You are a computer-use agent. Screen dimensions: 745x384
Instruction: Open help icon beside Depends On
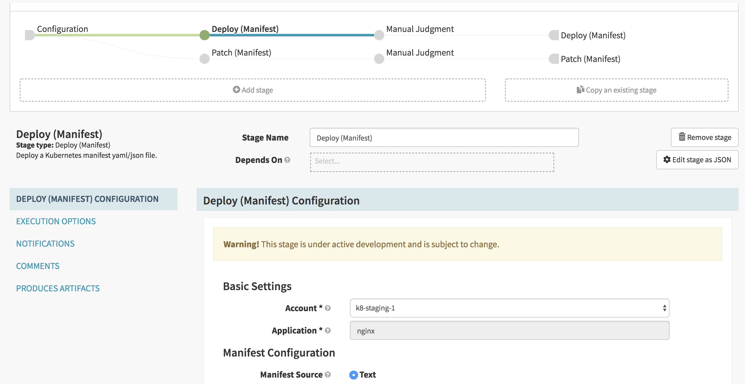pyautogui.click(x=287, y=160)
